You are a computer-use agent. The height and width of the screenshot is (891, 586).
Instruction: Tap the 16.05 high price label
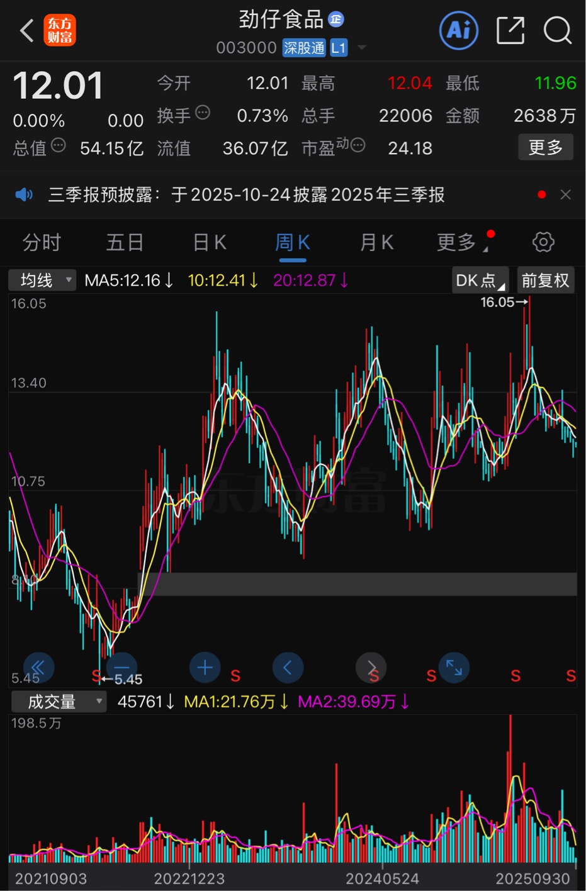pyautogui.click(x=504, y=302)
